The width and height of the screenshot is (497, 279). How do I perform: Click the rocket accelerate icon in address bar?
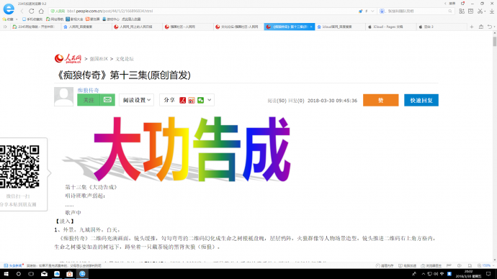coord(360,11)
